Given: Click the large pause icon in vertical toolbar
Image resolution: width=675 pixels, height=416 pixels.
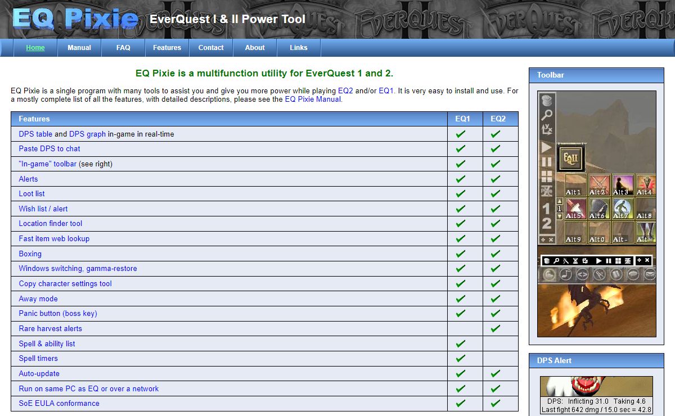Looking at the screenshot, I should (547, 162).
